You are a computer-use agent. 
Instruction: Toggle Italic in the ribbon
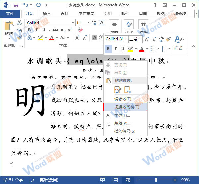coord(36,30)
